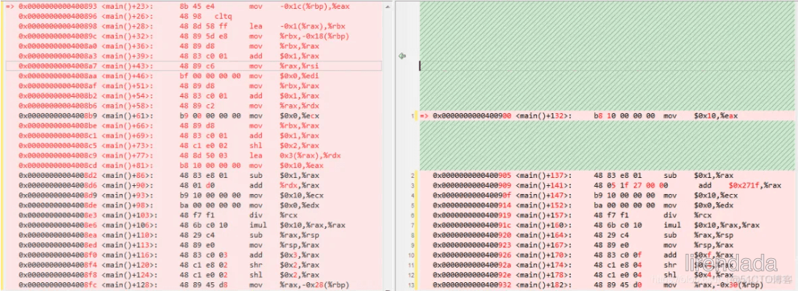This screenshot has height=291, width=798.
Task: Click the row mov %rax,-0x28(%rbp)
Action: [193, 284]
